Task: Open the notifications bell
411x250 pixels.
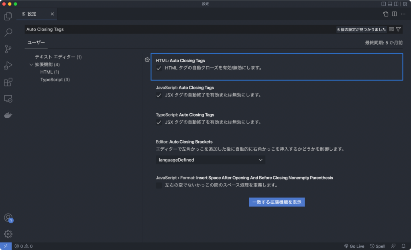Action: click(x=403, y=246)
